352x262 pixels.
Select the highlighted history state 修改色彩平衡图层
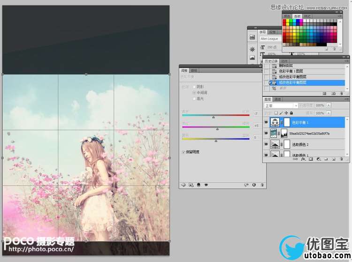(x=304, y=82)
